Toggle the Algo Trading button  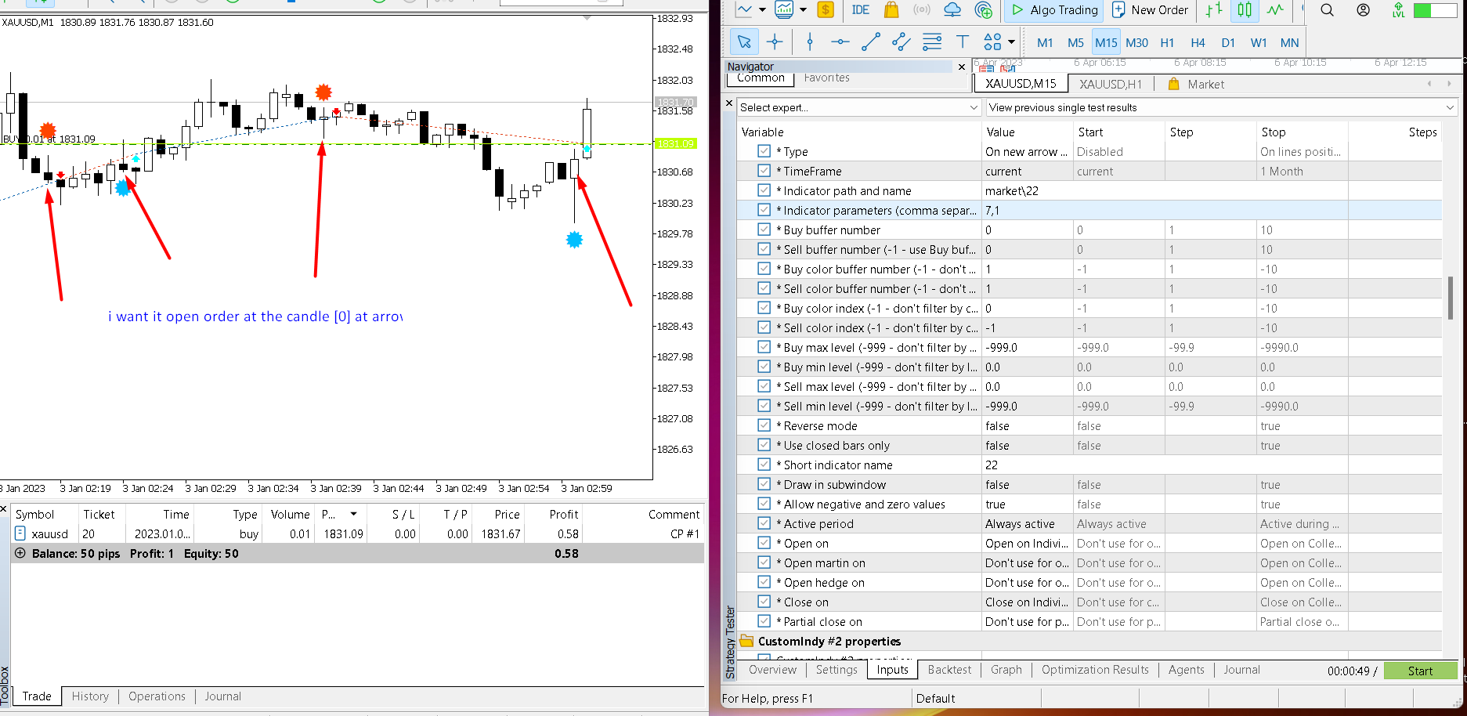[1055, 10]
